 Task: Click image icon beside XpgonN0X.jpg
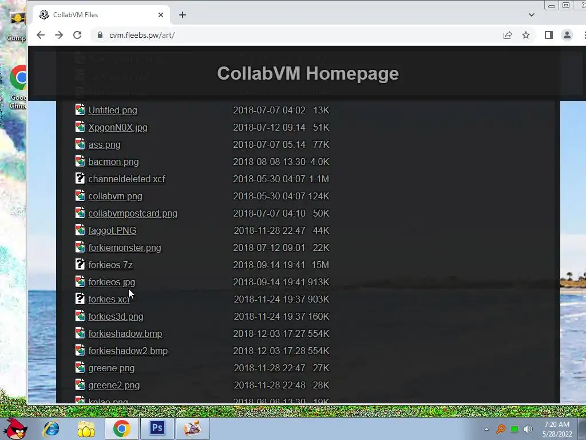click(80, 127)
